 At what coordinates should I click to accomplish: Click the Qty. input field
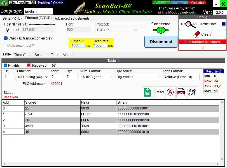point(72,77)
